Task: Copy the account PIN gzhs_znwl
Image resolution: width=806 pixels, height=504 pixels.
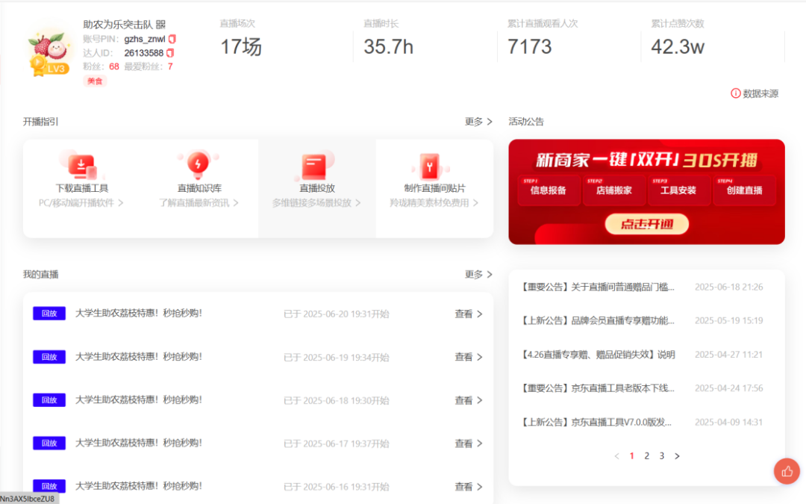Action: [x=172, y=39]
